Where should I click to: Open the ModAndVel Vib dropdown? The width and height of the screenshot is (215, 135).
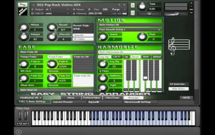pos(31,98)
